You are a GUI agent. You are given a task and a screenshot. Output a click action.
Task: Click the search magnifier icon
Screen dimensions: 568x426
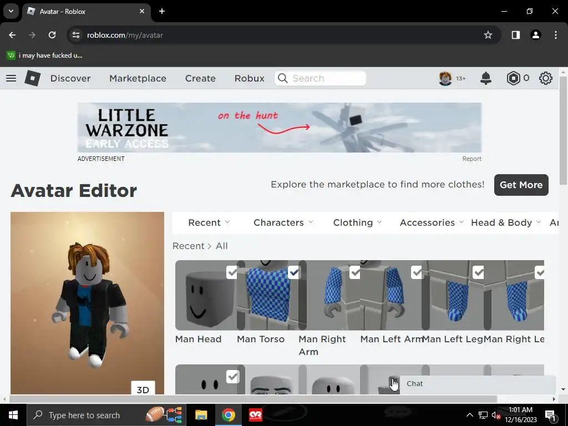point(282,78)
